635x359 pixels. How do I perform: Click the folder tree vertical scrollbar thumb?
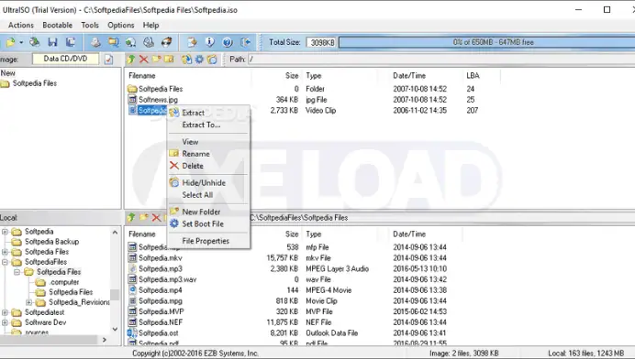115,295
